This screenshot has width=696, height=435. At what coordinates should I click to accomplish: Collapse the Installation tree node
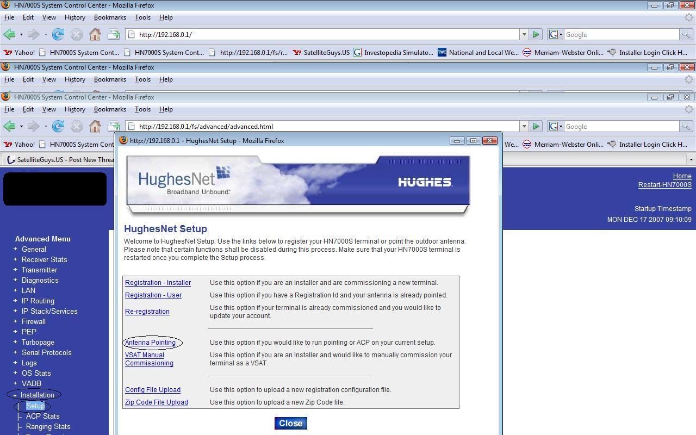15,395
